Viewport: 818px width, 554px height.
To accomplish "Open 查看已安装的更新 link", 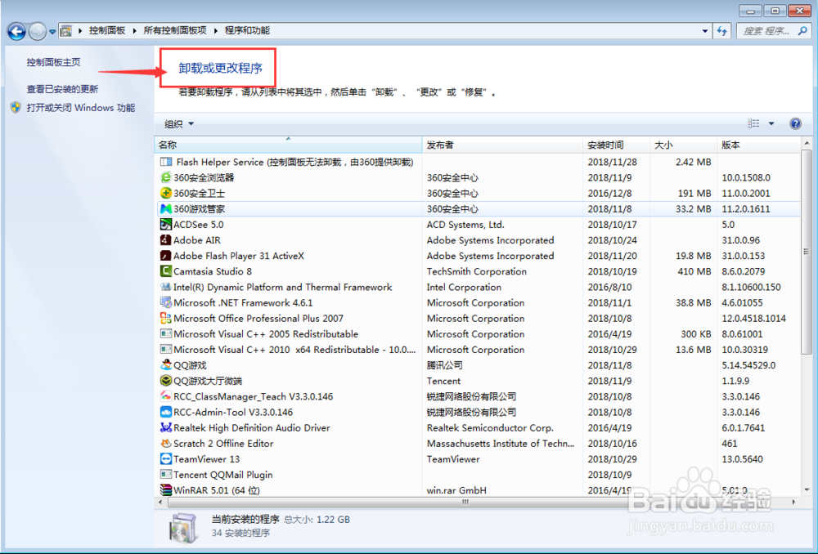I will [x=63, y=89].
